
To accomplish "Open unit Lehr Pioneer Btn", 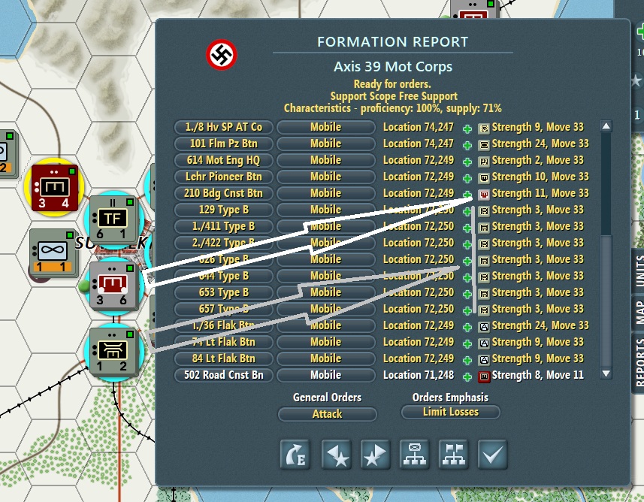I will tap(223, 177).
